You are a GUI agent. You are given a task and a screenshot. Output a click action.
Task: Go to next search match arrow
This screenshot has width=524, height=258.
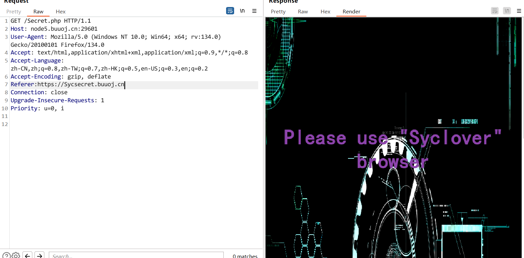click(39, 255)
